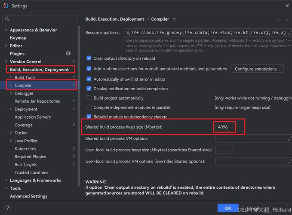Disable Clear output directory on rebuild
Screen dimensions: 292x215
pyautogui.click(x=89, y=58)
